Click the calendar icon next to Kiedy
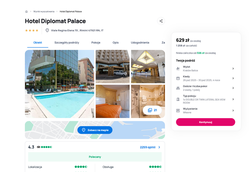 coord(178,78)
